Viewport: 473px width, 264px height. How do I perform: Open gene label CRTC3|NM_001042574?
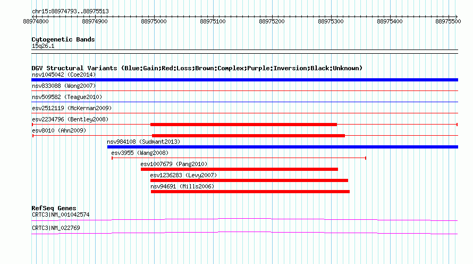61,214
